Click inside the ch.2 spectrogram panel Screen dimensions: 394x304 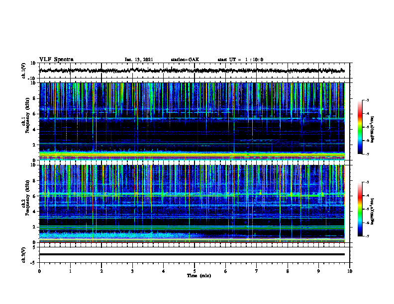[192, 204]
